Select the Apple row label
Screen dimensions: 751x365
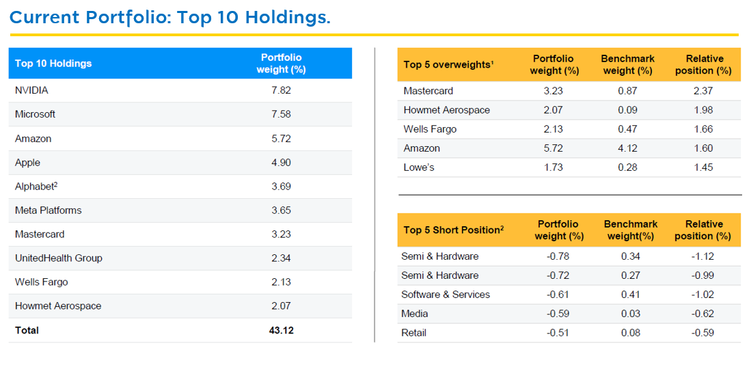pos(27,163)
